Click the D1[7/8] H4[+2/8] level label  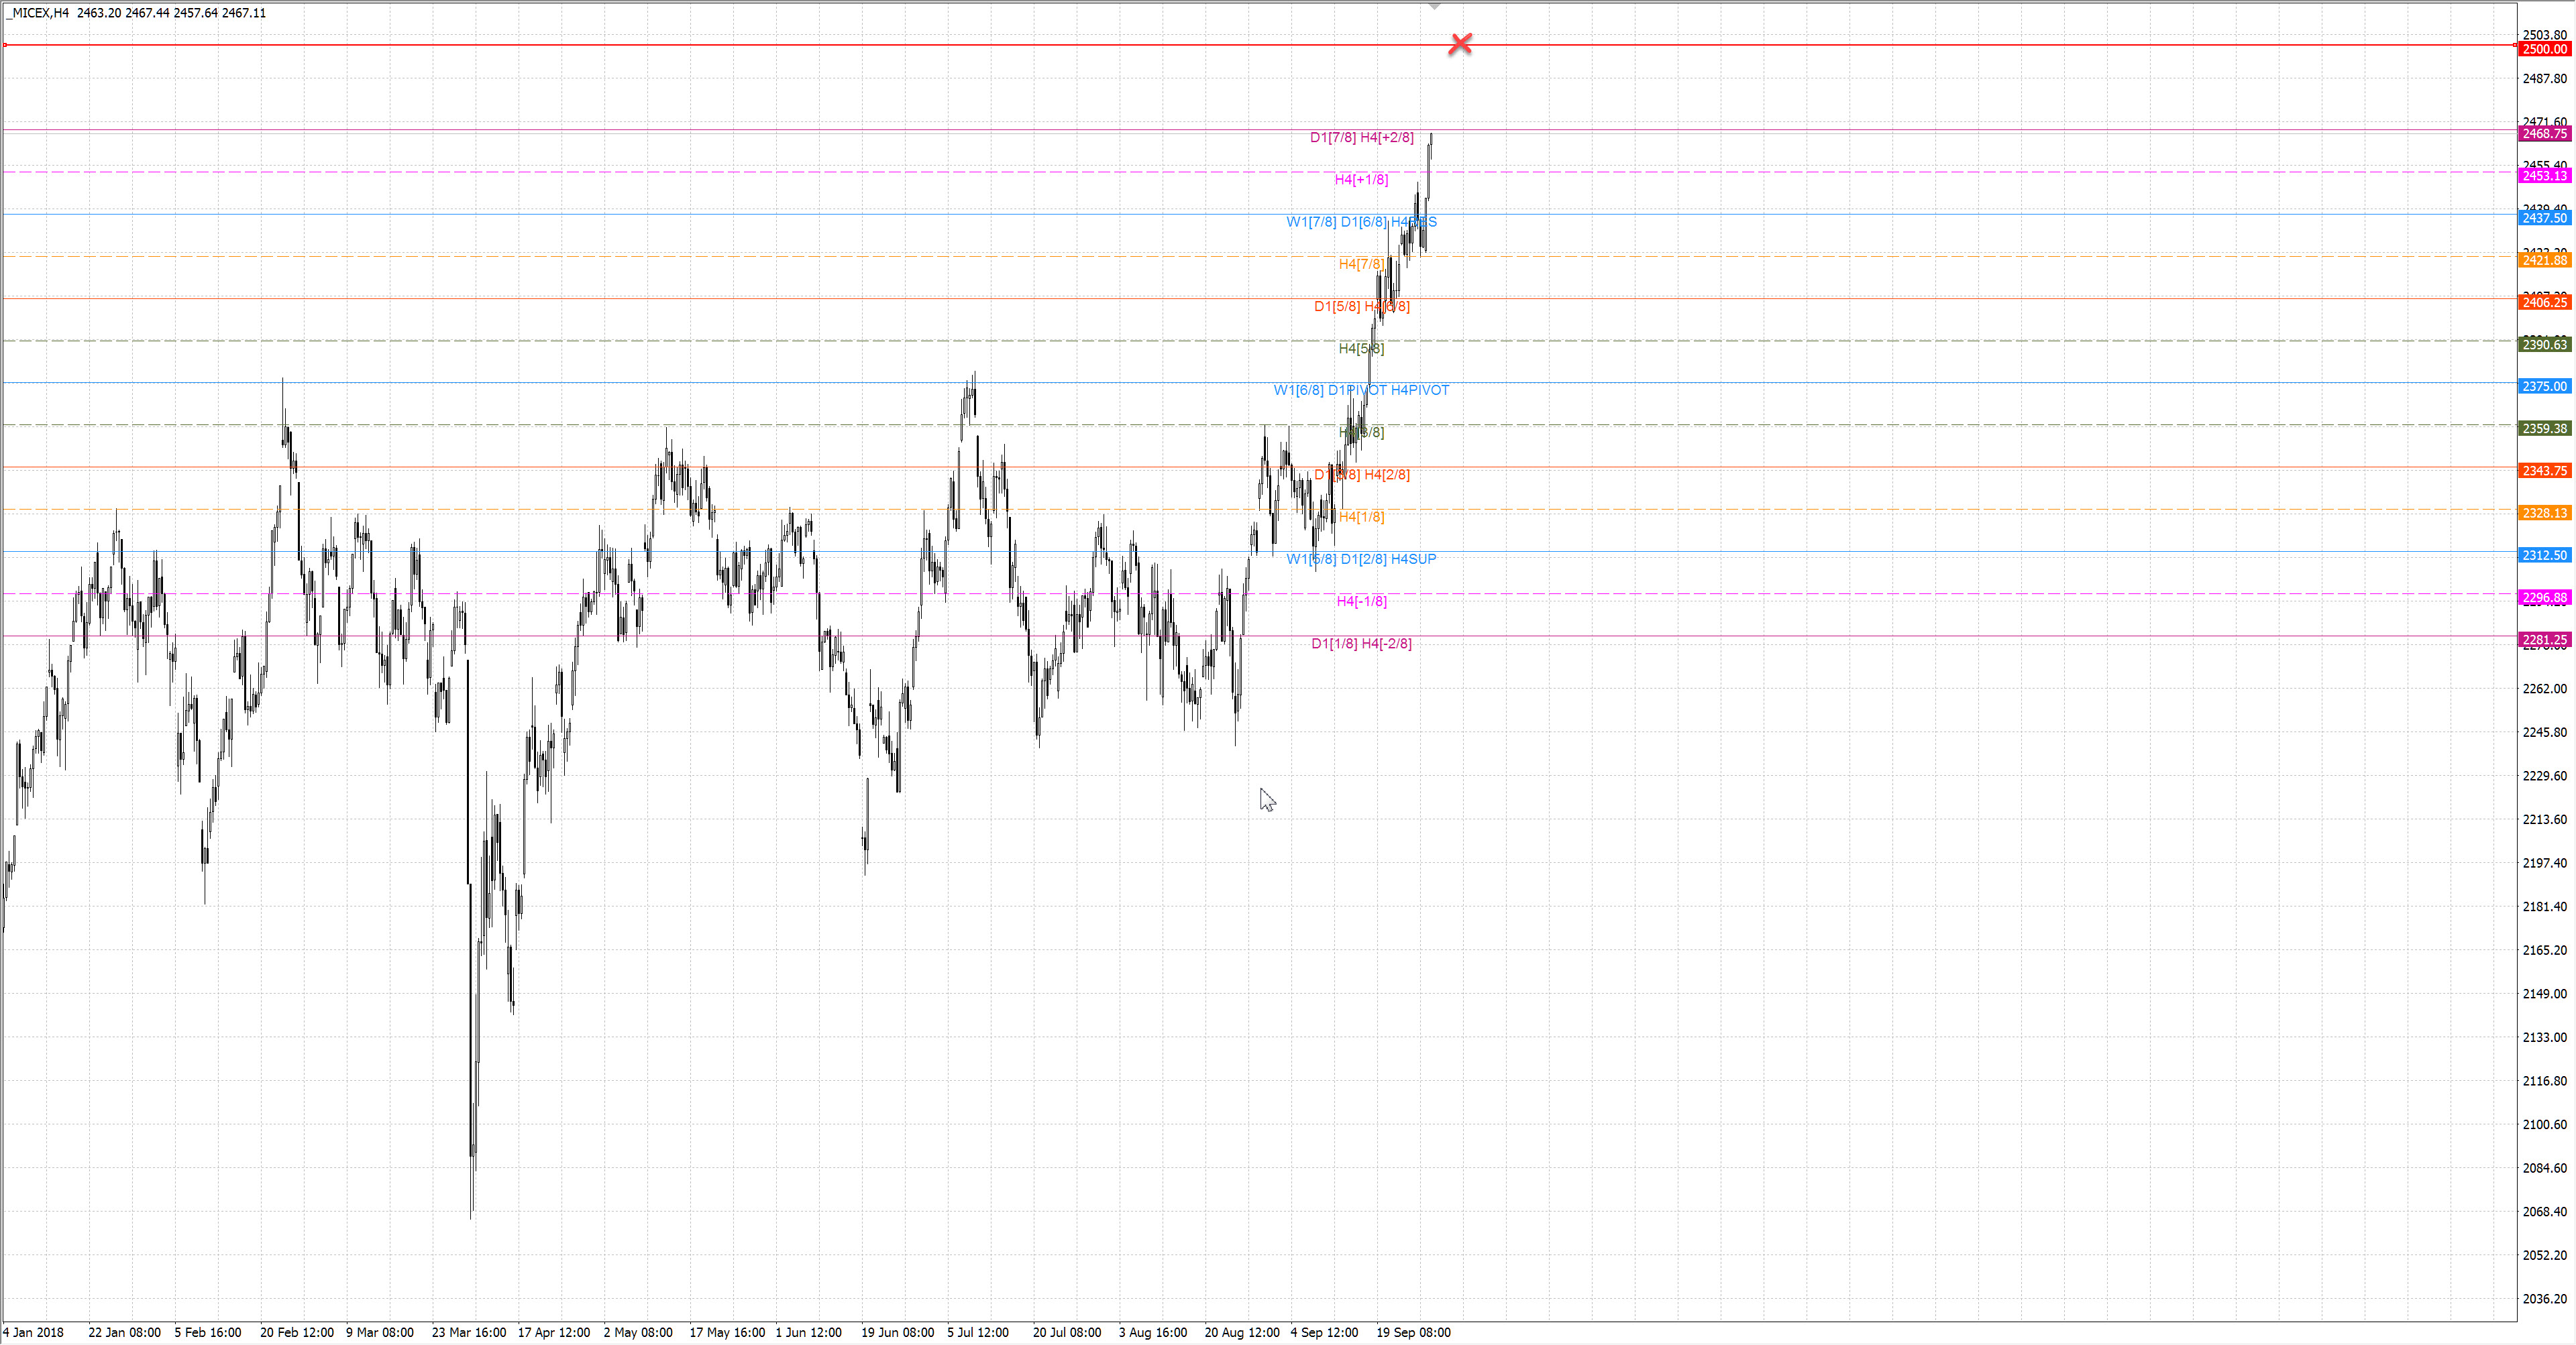click(1361, 137)
